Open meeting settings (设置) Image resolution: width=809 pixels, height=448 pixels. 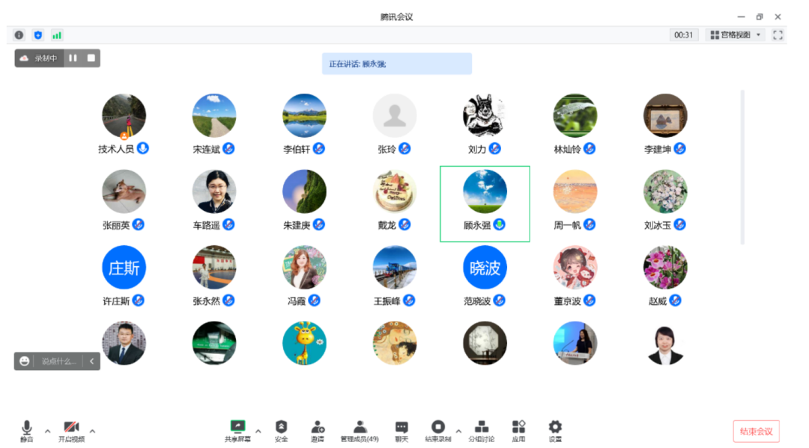coord(555,430)
